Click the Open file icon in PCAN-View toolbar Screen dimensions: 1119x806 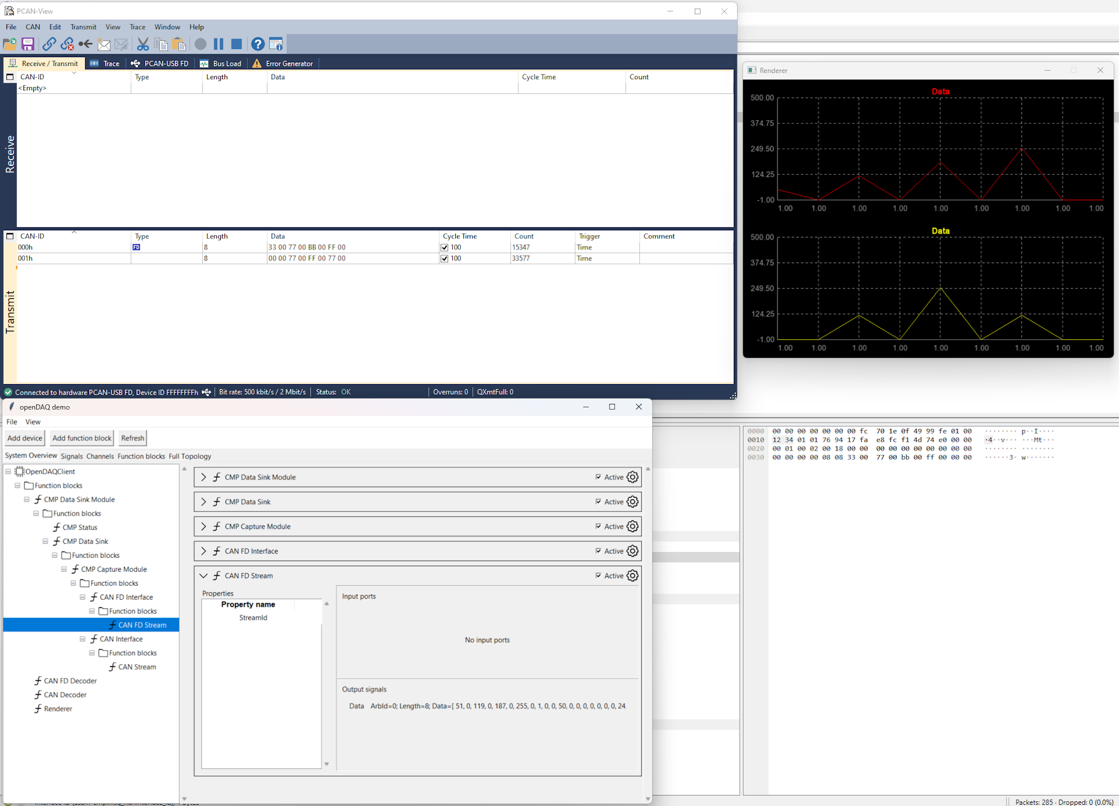pos(10,44)
